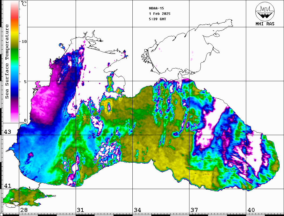Click the °C unit label above scale

[x=24, y=4]
